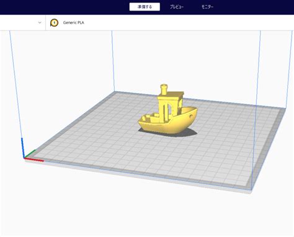This screenshot has width=294, height=237.
Task: Click the blue Z axis line
Action: 23,148
